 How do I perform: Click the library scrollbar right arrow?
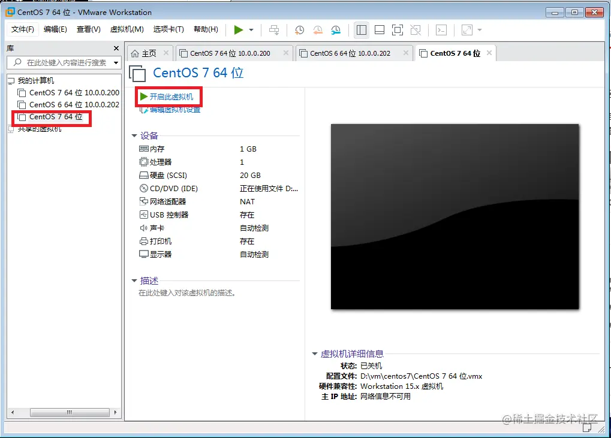pos(115,412)
